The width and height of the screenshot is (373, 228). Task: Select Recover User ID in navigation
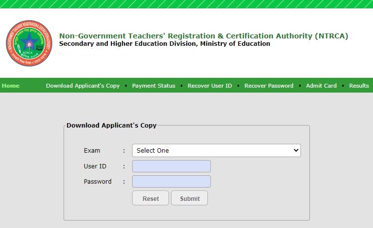pos(210,86)
